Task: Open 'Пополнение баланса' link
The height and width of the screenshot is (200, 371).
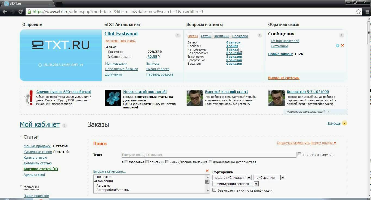Action: tap(122, 69)
